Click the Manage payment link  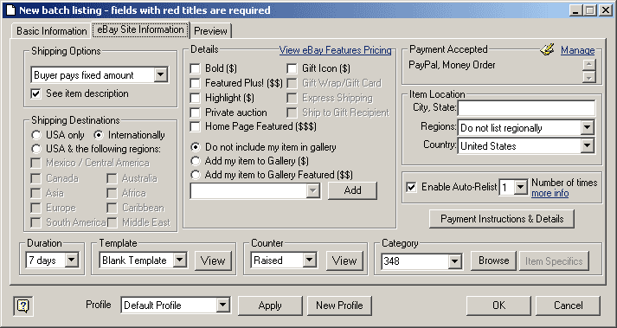coord(578,50)
